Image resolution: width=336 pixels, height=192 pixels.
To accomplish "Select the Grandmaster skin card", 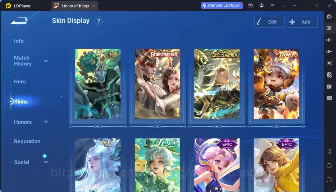I will click(157, 84).
